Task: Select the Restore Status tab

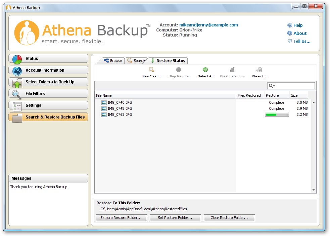Action: (x=168, y=60)
